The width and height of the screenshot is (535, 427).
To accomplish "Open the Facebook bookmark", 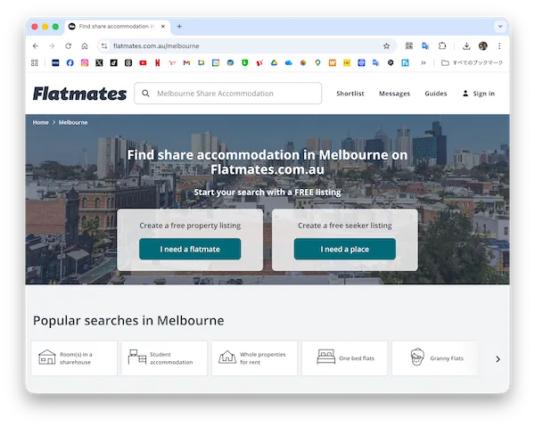I will (70, 62).
